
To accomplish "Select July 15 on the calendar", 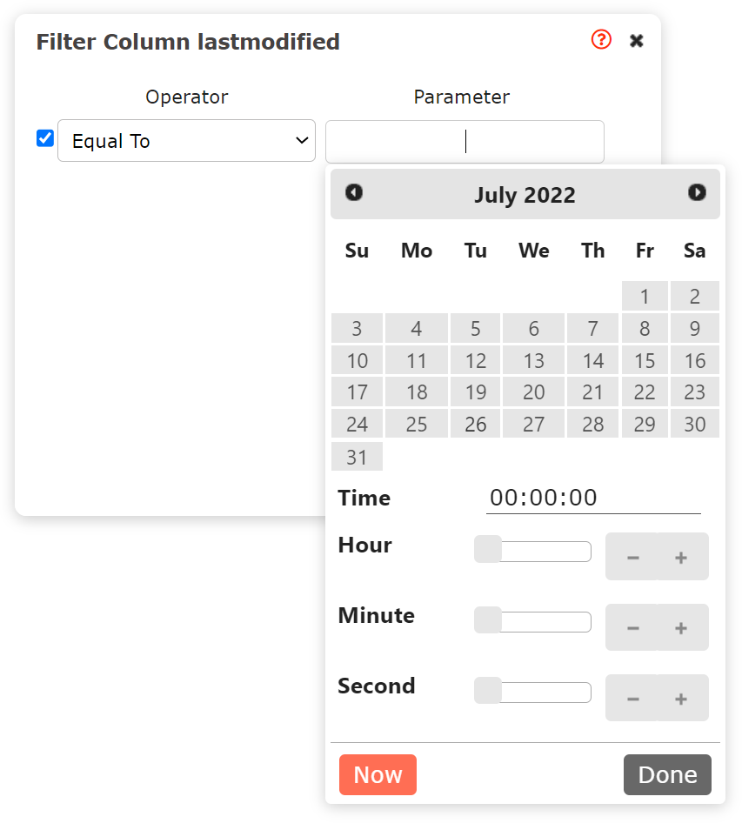I will (x=645, y=359).
